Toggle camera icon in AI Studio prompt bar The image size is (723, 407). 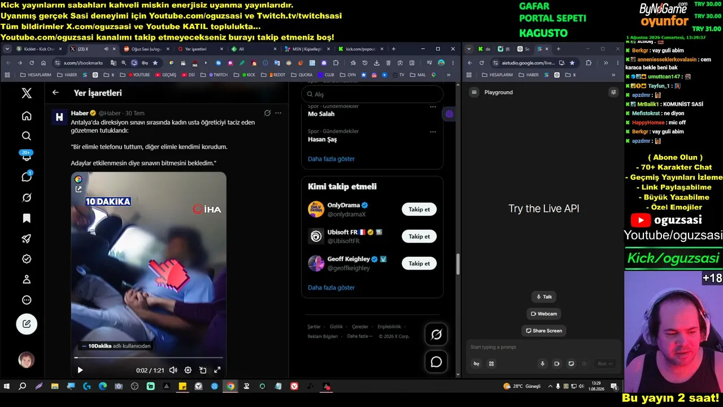coord(556,363)
